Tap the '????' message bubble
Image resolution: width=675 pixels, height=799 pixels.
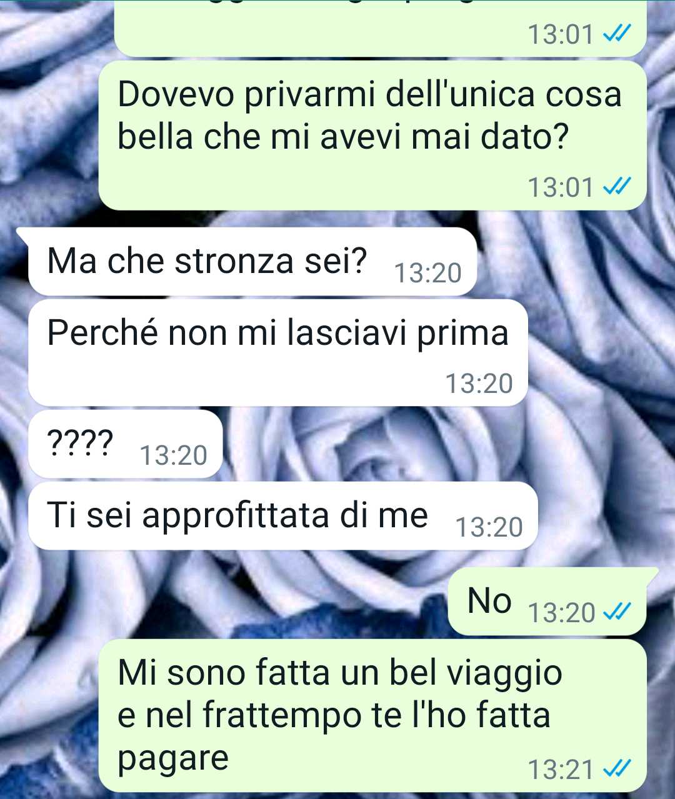tap(126, 444)
